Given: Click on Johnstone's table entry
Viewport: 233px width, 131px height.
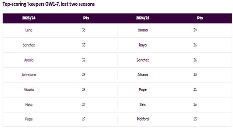Looking at the screenshot, I should pyautogui.click(x=29, y=75).
